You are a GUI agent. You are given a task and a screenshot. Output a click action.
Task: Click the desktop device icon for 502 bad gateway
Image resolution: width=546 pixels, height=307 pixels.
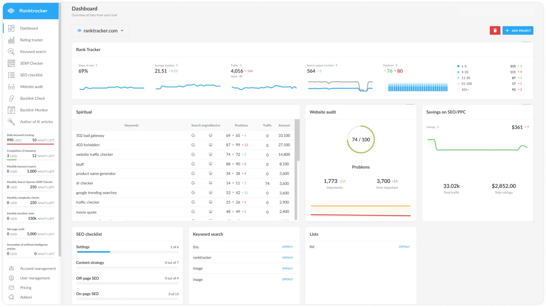coord(210,136)
